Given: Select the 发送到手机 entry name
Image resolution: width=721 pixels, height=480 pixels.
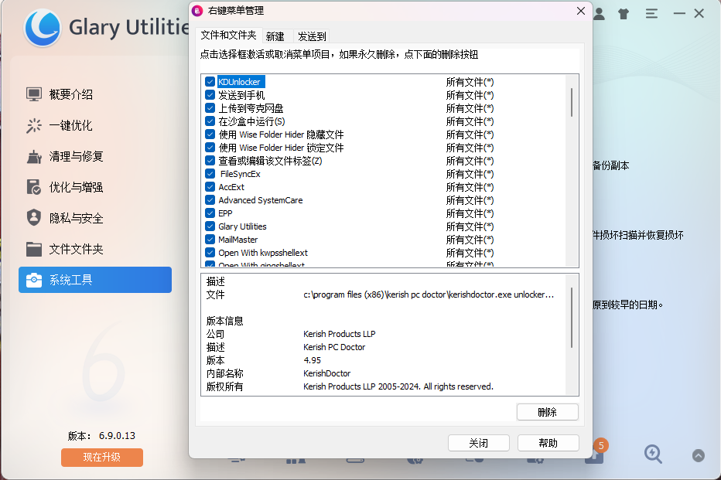Looking at the screenshot, I should [x=241, y=95].
